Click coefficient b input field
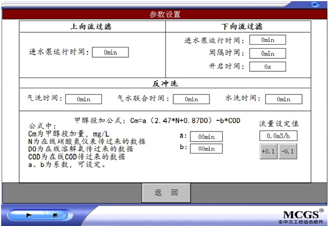The width and height of the screenshot is (328, 226). pos(206,148)
